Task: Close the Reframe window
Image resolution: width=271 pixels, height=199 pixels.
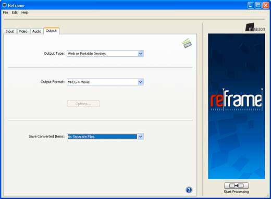Action: coord(266,5)
